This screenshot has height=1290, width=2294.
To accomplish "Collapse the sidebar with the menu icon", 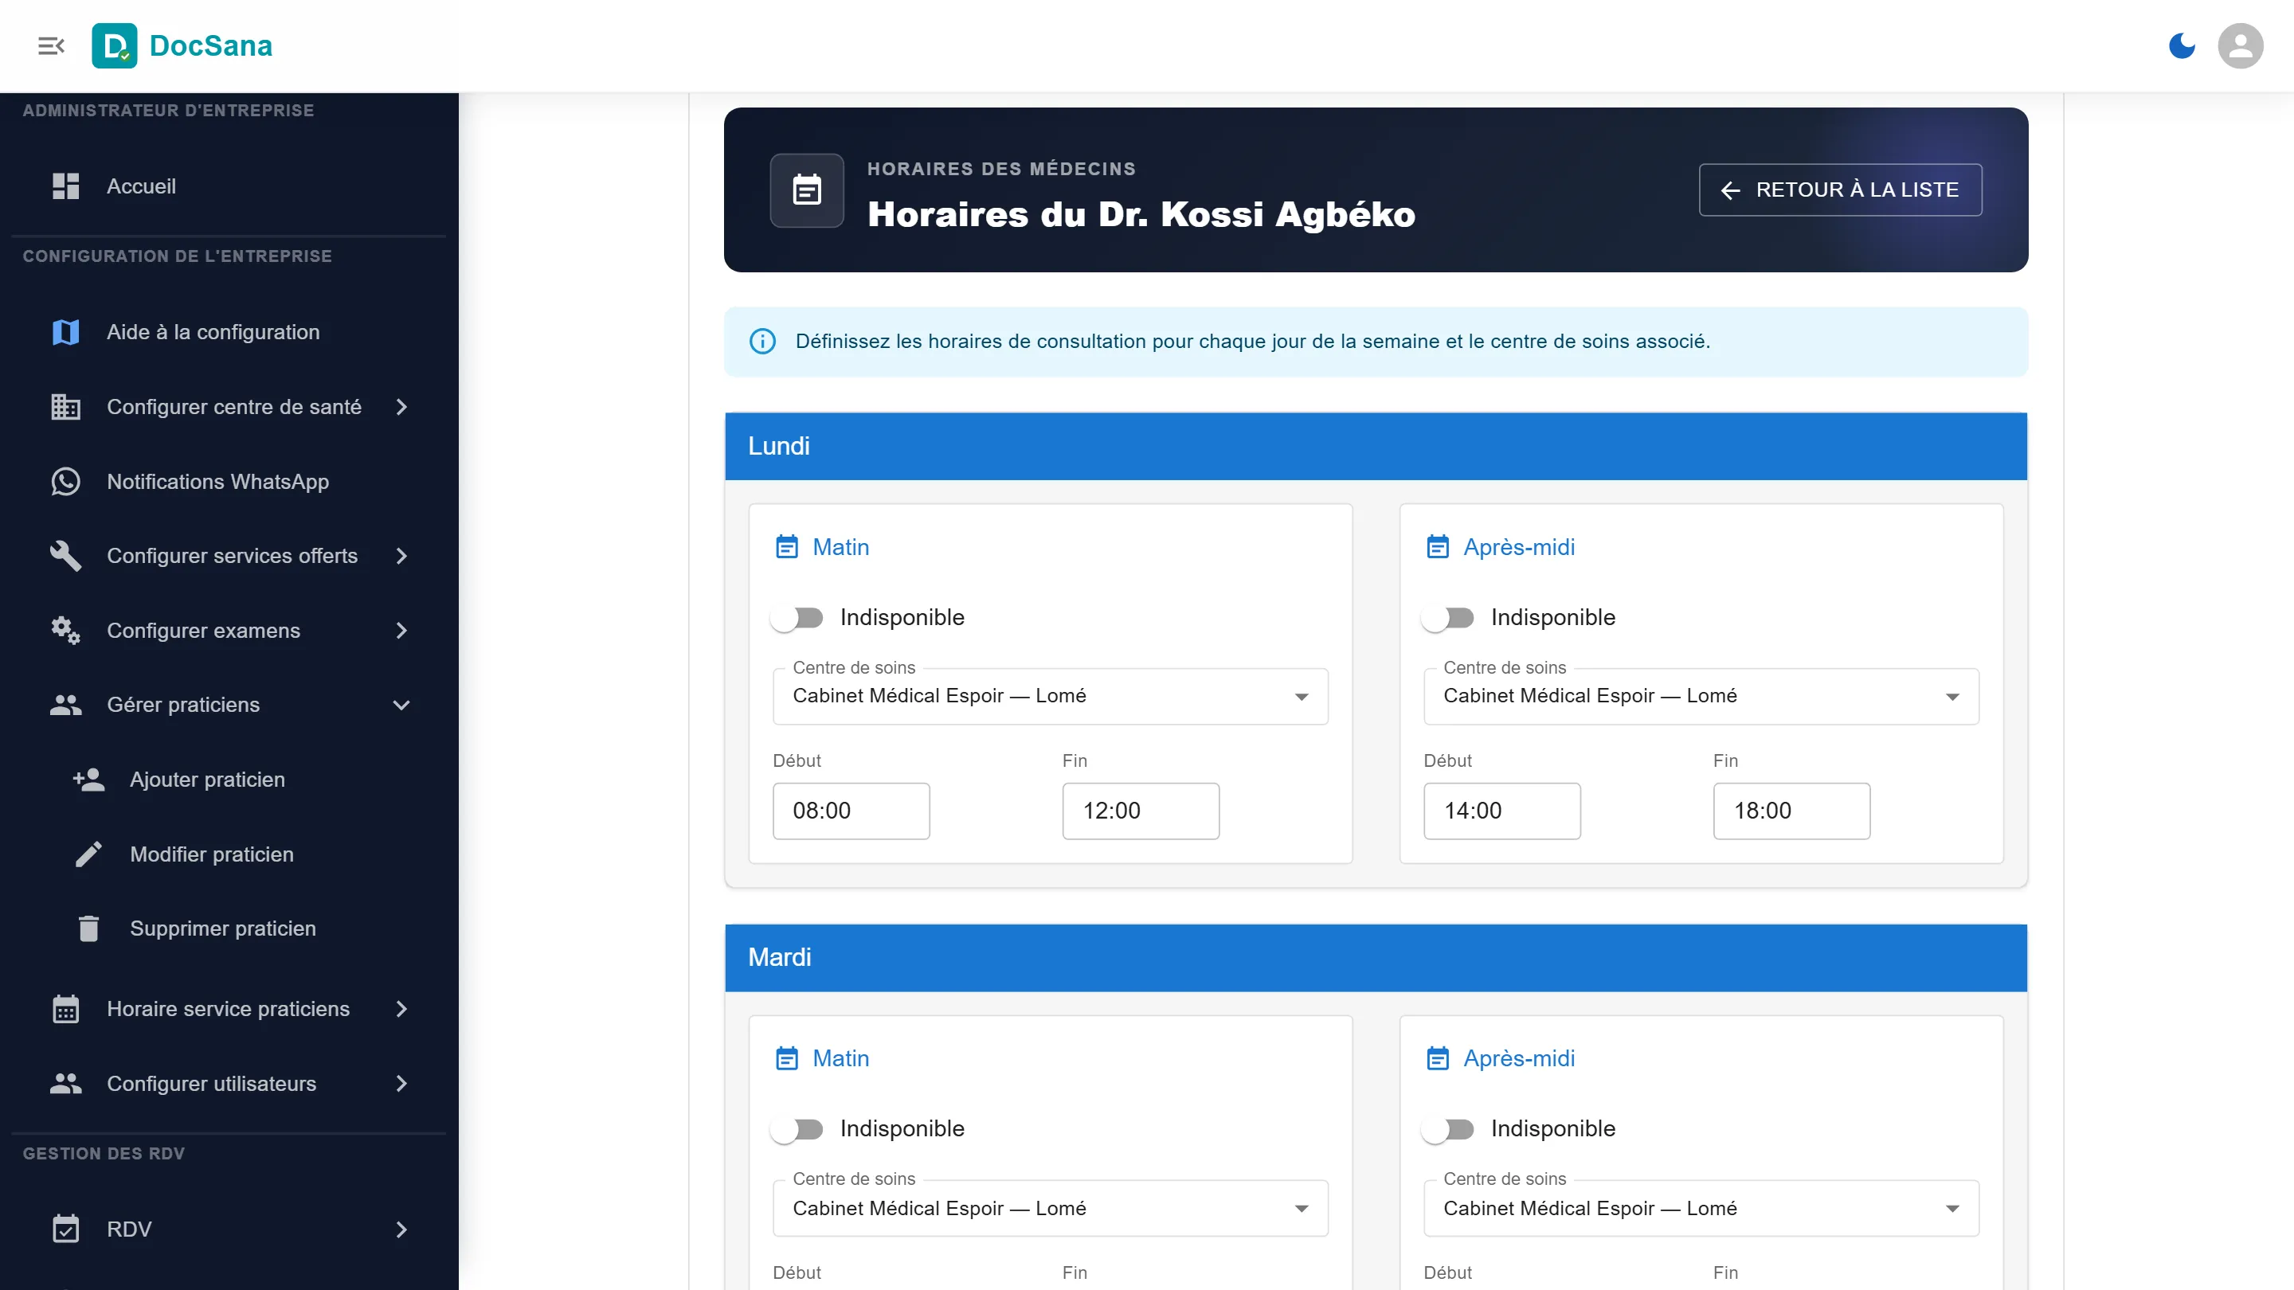I will pos(52,45).
